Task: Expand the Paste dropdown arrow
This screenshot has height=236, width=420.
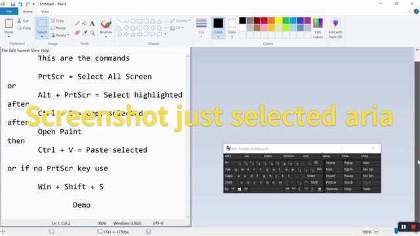Action: tap(9, 37)
